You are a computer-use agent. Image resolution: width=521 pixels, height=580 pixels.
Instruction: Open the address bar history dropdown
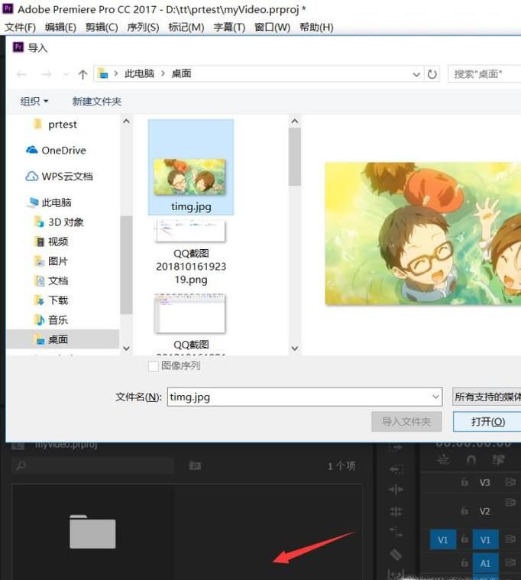(x=416, y=74)
